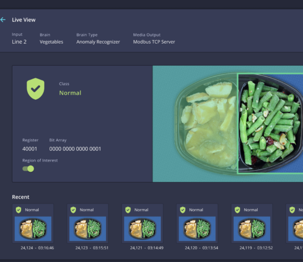Click timestamp text '24,119 - 03:12:52'

256,248
